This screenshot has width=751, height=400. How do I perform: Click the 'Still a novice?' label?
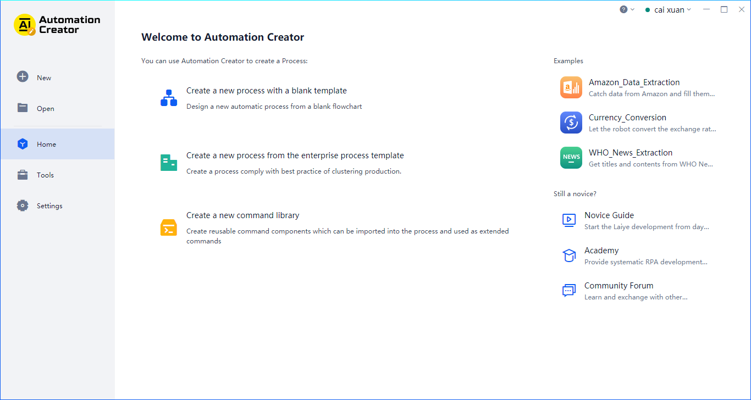pyautogui.click(x=575, y=194)
